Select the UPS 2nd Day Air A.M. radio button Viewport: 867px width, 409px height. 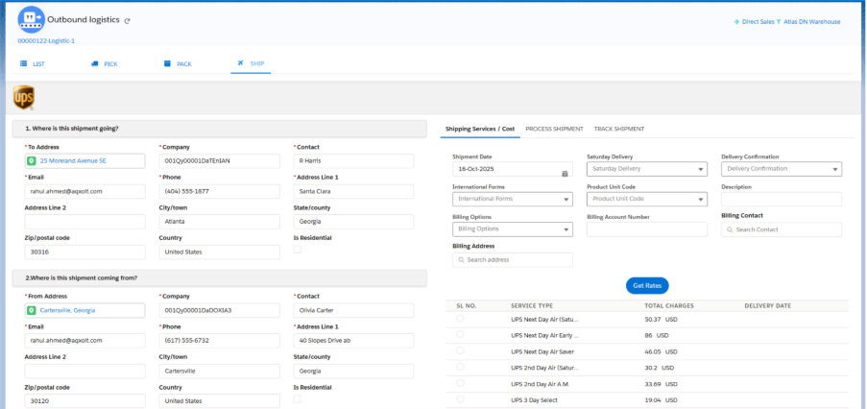[460, 382]
